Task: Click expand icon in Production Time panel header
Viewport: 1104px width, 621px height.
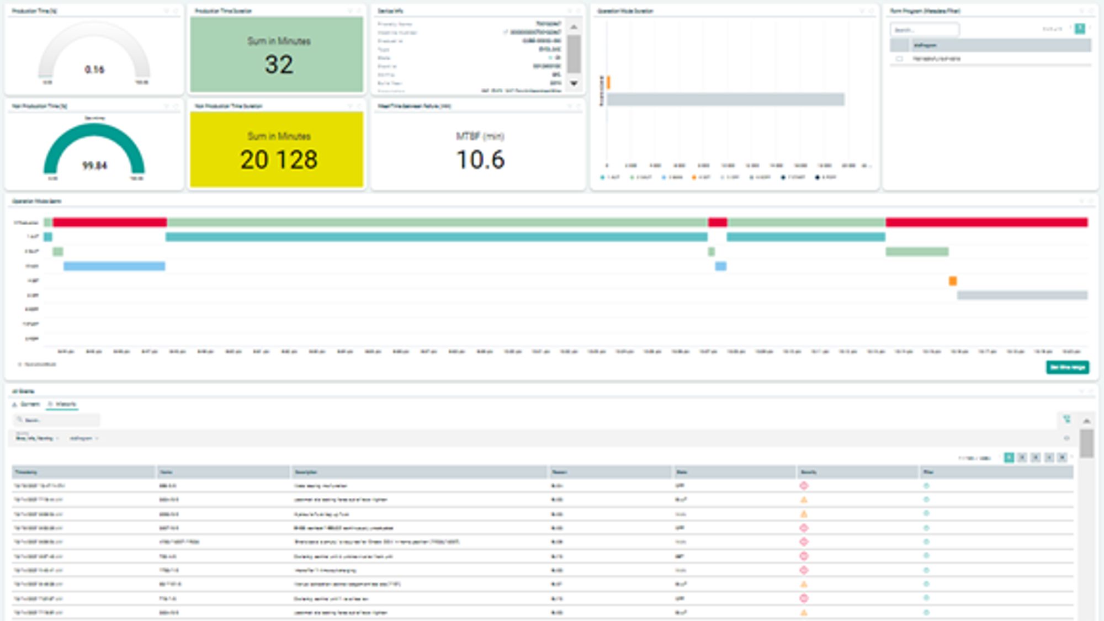Action: (177, 11)
